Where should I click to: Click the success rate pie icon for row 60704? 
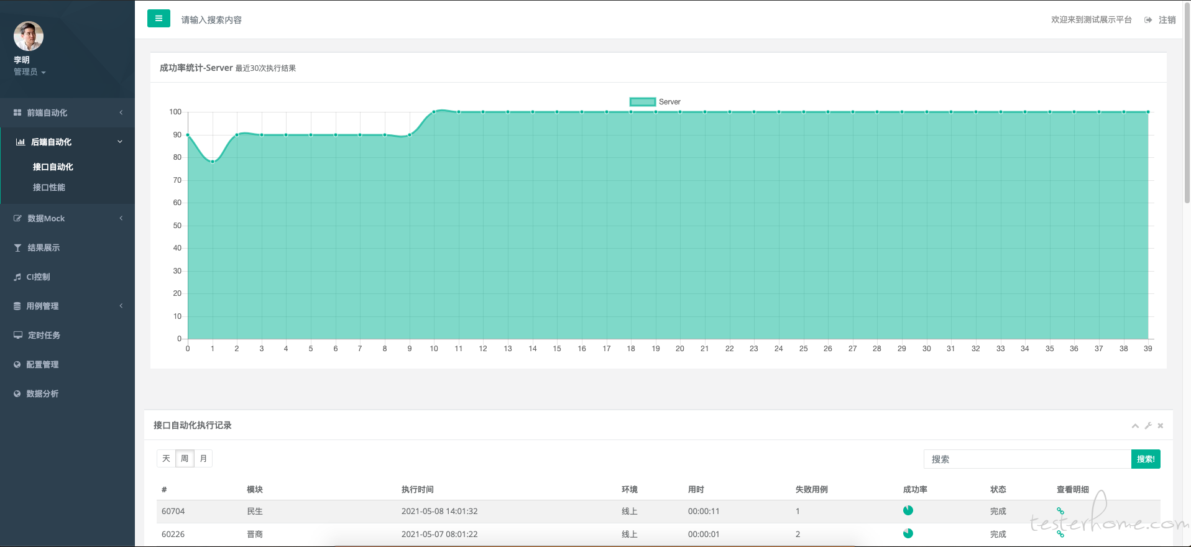point(908,510)
